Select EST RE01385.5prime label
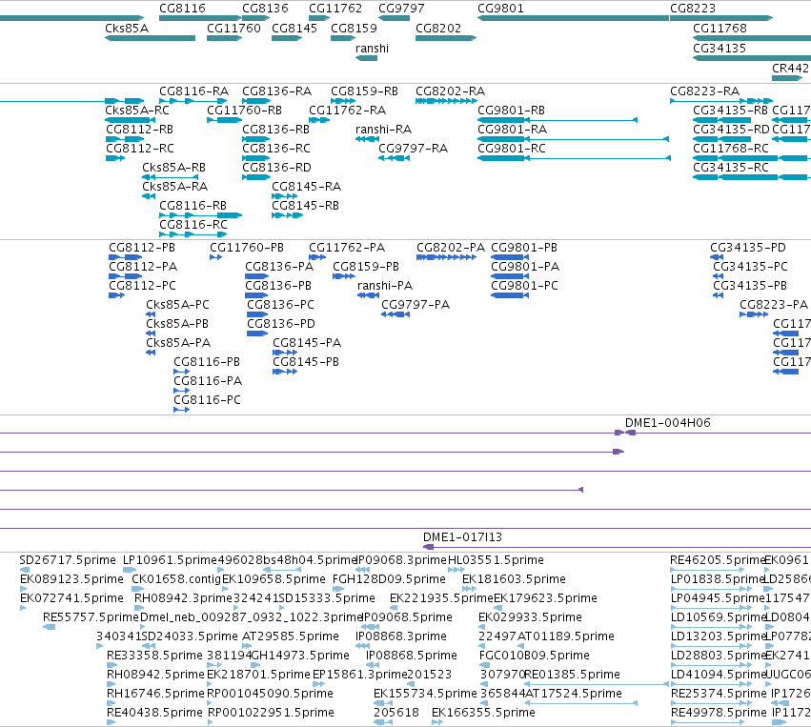 point(572,675)
